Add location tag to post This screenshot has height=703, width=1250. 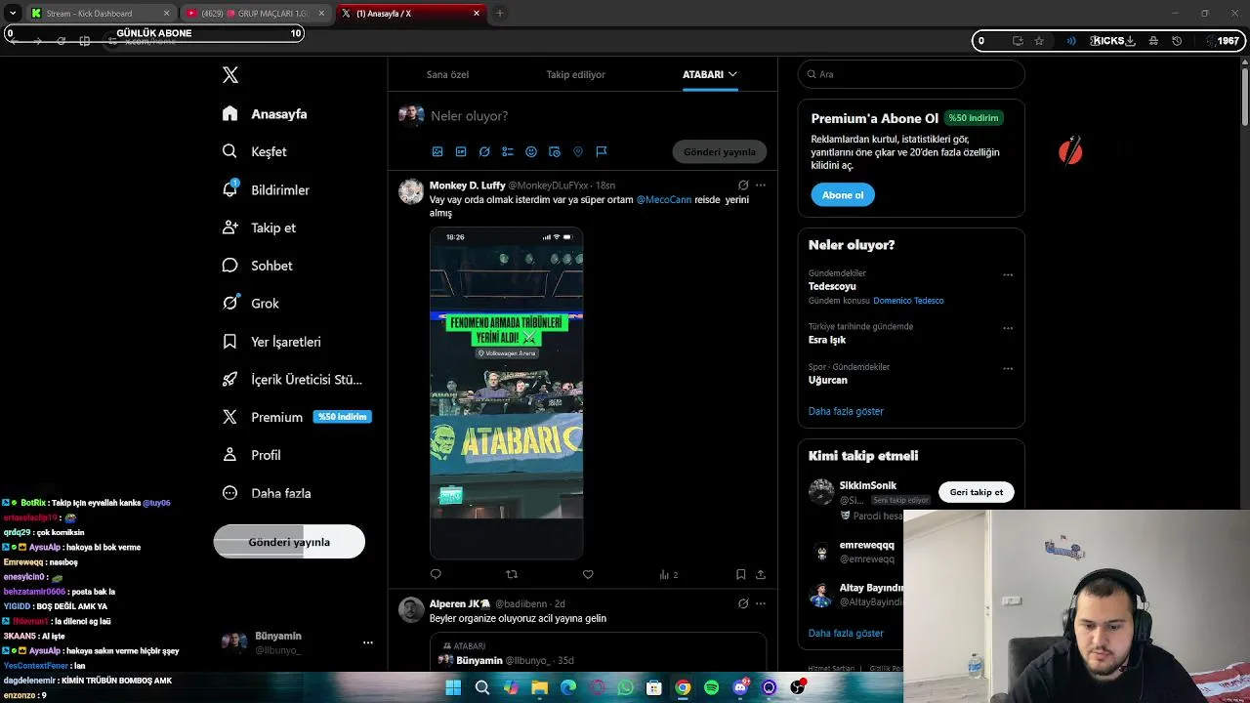tap(578, 151)
